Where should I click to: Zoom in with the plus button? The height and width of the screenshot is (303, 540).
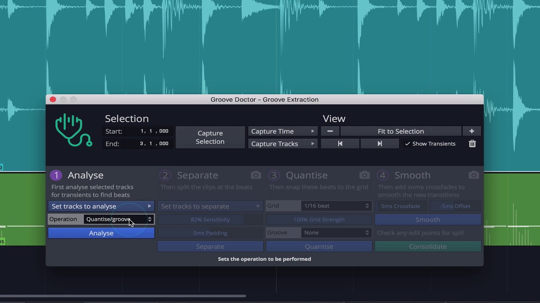point(472,131)
